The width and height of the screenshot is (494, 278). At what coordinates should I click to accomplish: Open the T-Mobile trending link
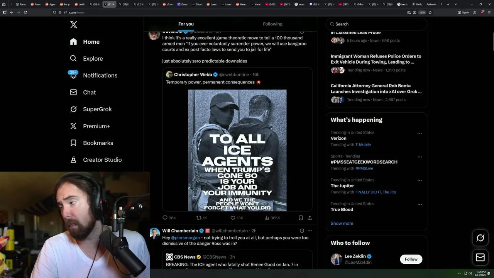coord(363,145)
